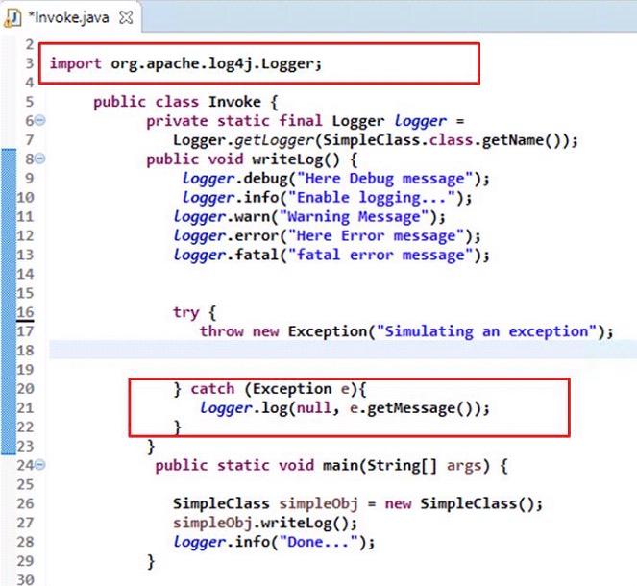Click the "Simulating an exception" string
Image resolution: width=637 pixels, height=586 pixels.
coord(490,331)
